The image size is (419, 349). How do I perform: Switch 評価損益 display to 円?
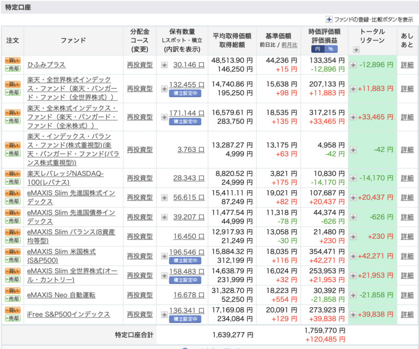tap(318, 49)
